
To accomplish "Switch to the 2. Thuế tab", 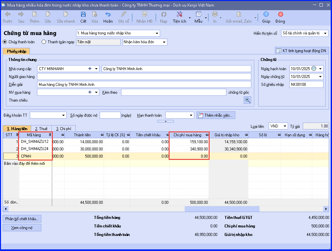I will click(41, 128).
